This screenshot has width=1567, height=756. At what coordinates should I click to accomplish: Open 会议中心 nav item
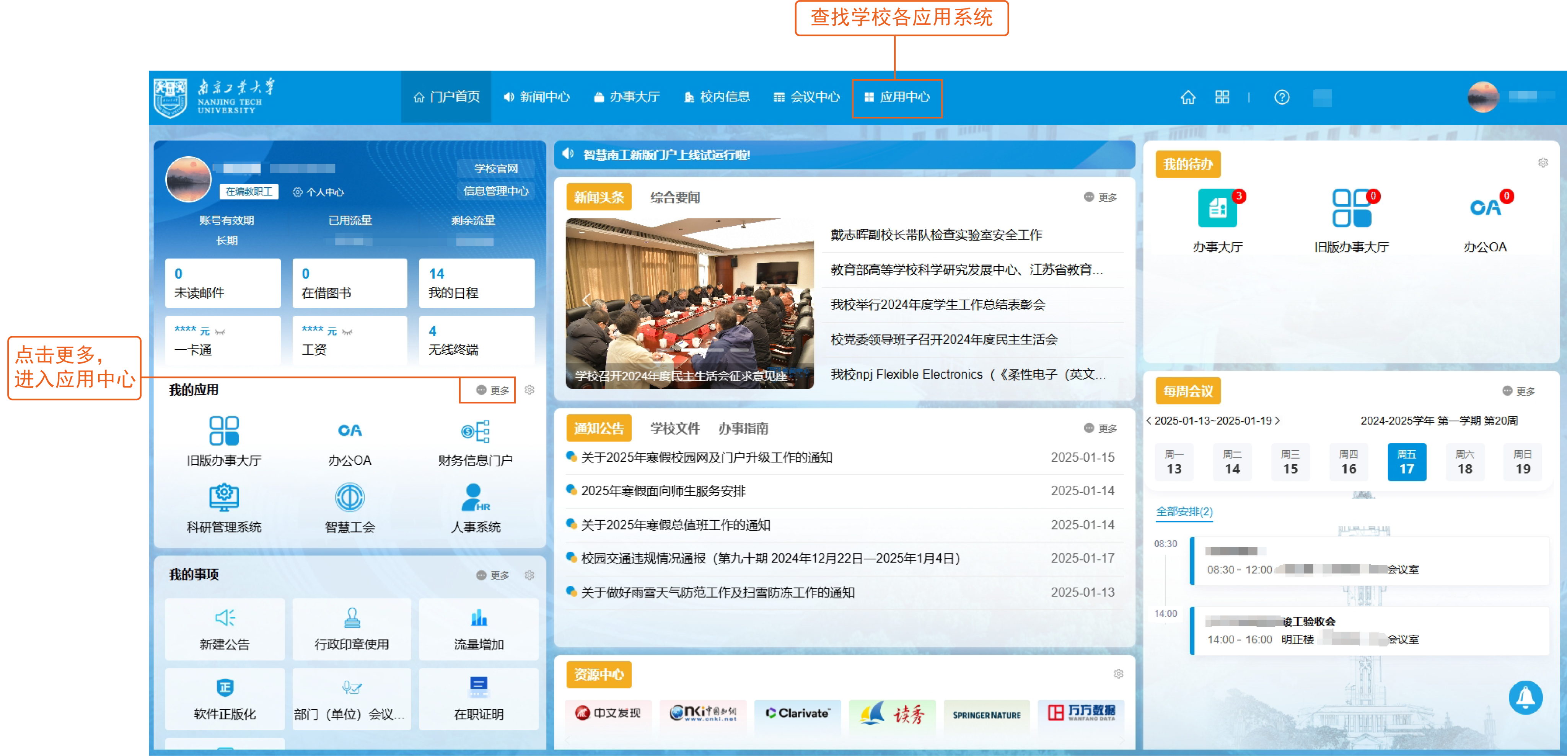pyautogui.click(x=806, y=97)
